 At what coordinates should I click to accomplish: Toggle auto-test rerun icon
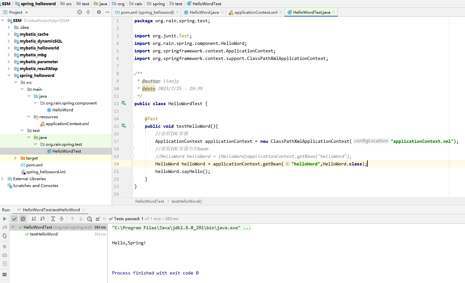[5, 236]
